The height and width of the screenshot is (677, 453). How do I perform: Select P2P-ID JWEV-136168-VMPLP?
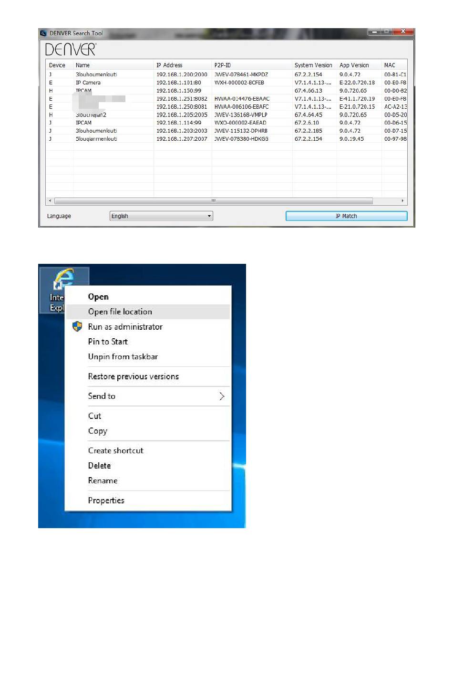(x=241, y=115)
